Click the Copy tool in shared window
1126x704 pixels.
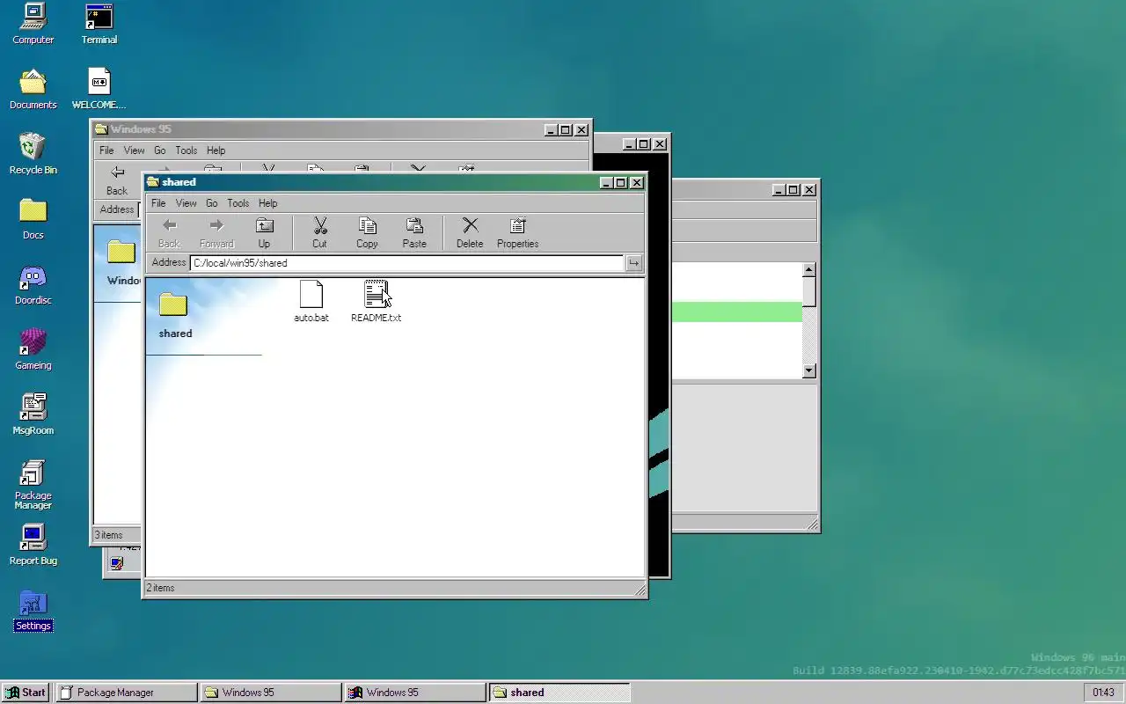coord(367,233)
